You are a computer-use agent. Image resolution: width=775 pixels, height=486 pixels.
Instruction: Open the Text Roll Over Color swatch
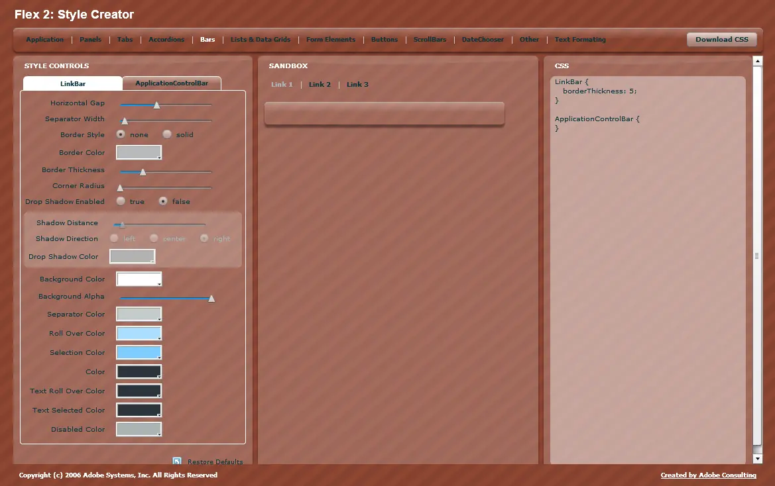139,391
